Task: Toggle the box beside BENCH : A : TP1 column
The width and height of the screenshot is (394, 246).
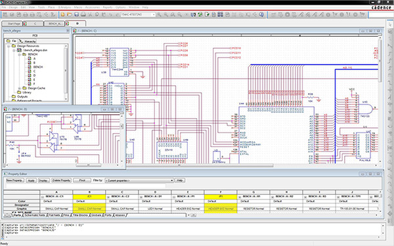Action: (x=338, y=197)
